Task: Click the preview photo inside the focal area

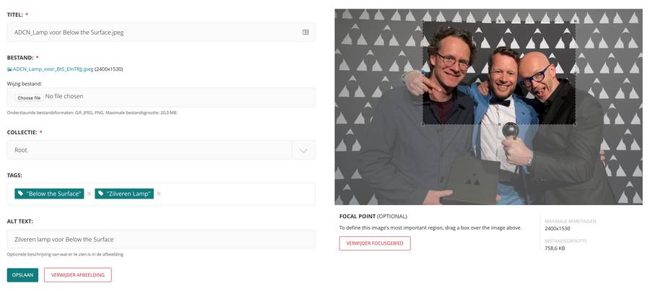Action: coord(499,73)
